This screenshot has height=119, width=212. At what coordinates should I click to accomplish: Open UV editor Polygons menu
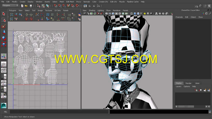point(12,10)
